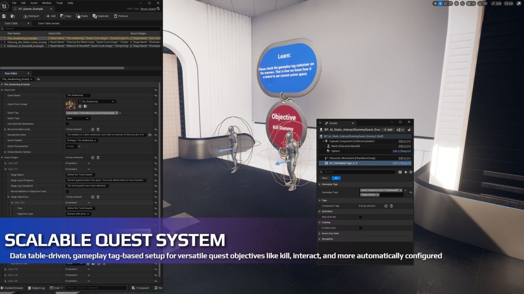Edit the Stage Name field
This screenshot has width=524, height=294.
point(81,175)
